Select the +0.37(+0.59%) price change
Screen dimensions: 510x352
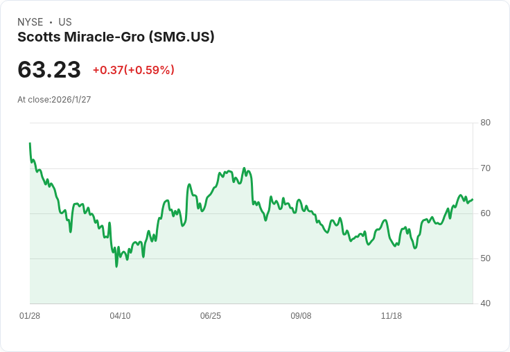click(133, 70)
